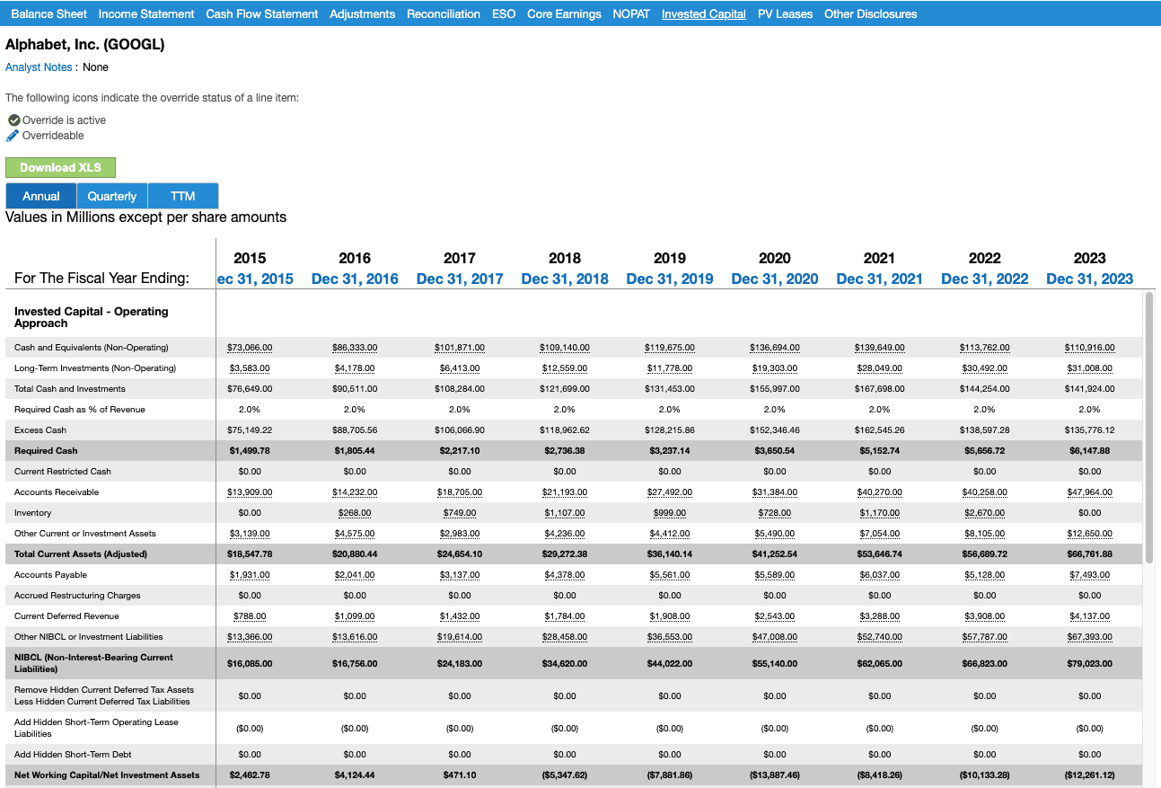
Task: Click 2022 Excess Cash value $138,597.28
Action: 985,430
